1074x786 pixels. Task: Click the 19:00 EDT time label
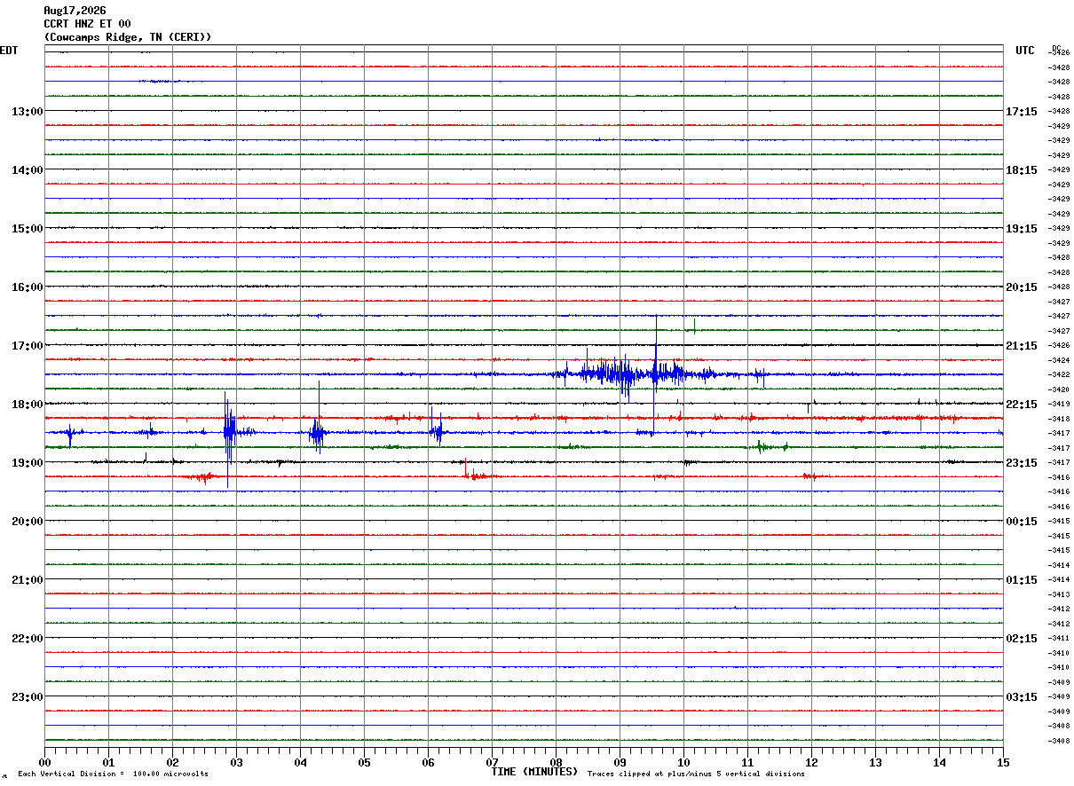point(27,463)
